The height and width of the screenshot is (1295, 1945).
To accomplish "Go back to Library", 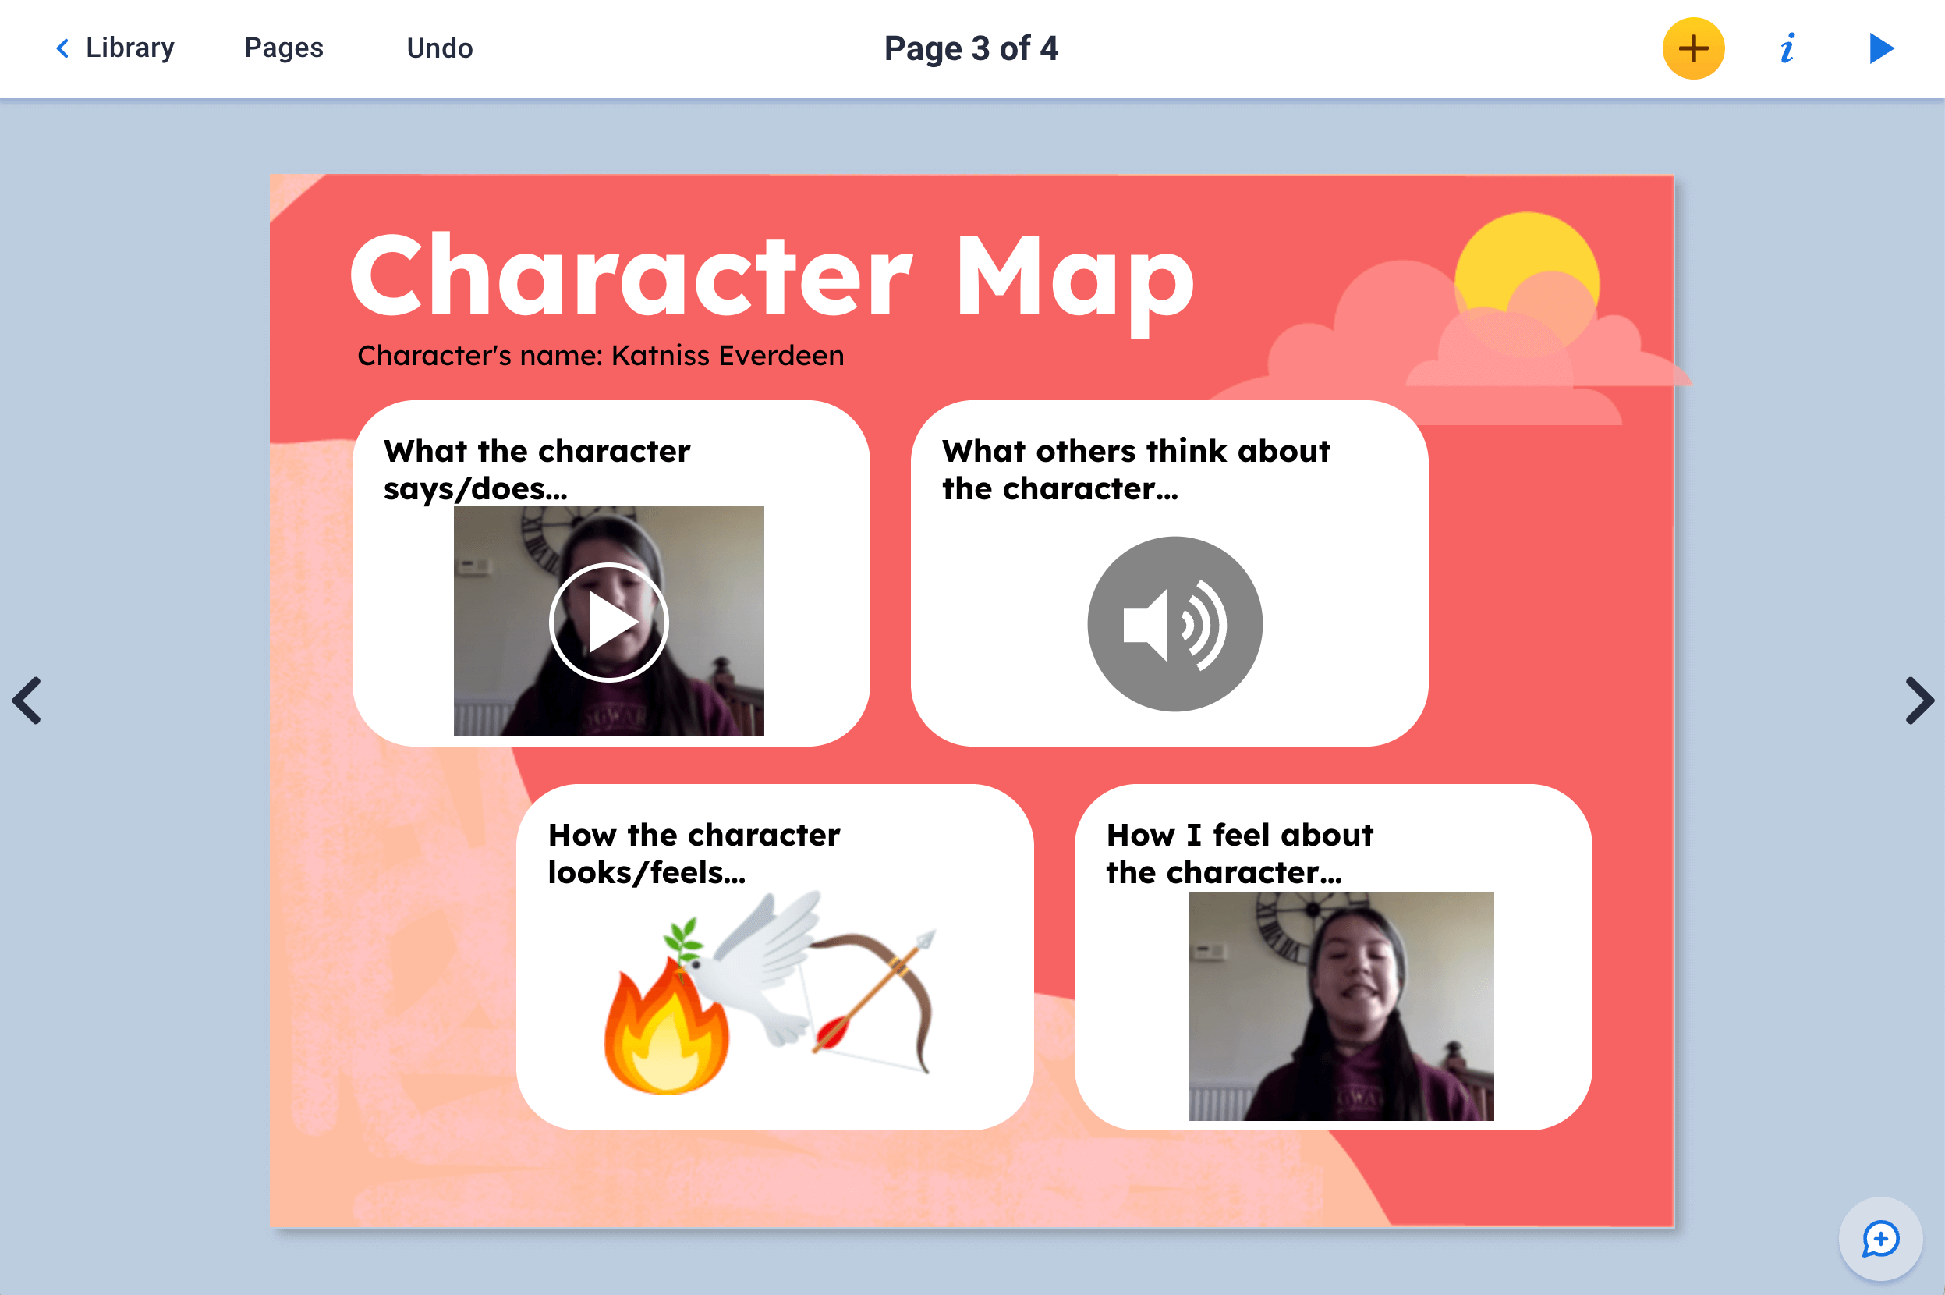I will pyautogui.click(x=115, y=48).
